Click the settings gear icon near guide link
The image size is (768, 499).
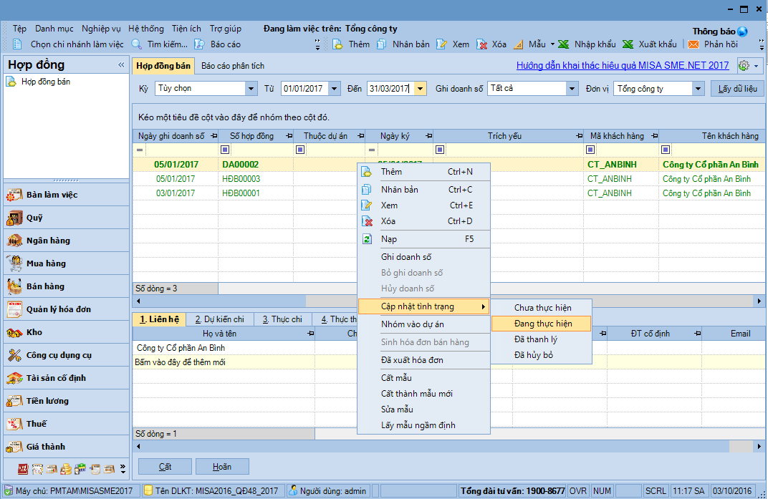(744, 66)
